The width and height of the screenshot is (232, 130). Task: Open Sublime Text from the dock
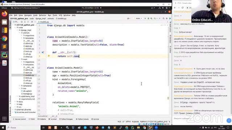click(x=4, y=47)
